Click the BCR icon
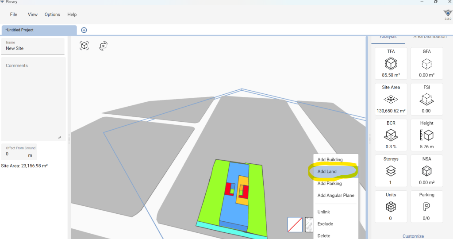Viewport: 453px width, 239px height. pos(391,135)
